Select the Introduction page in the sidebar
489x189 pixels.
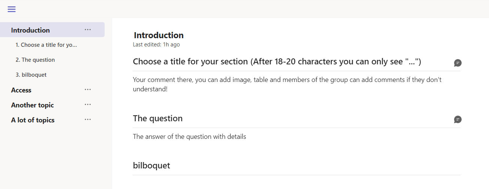pos(30,30)
